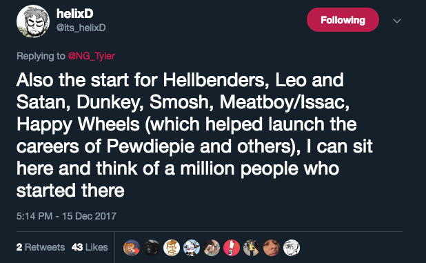Open the dark black liker avatar
This screenshot has height=263, width=426.
pos(152,248)
